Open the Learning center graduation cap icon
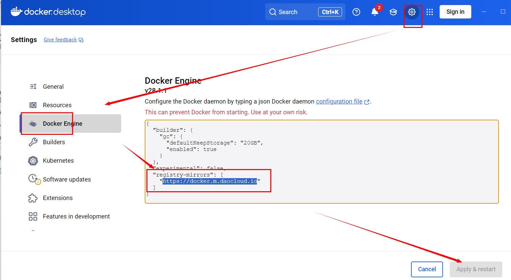Image resolution: width=511 pixels, height=280 pixels. 393,12
